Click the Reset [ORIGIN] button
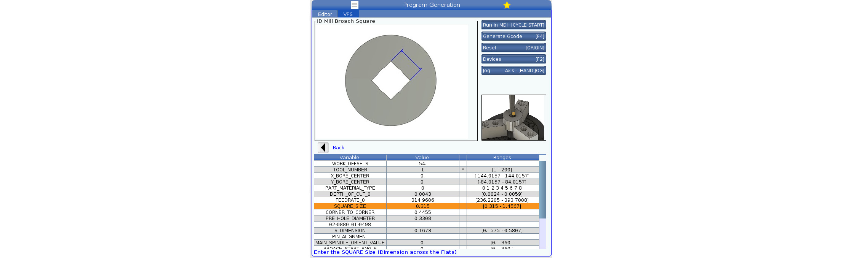This screenshot has width=862, height=258. pyautogui.click(x=513, y=48)
